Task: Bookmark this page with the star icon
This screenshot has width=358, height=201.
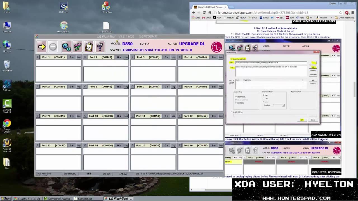Action: (x=341, y=13)
